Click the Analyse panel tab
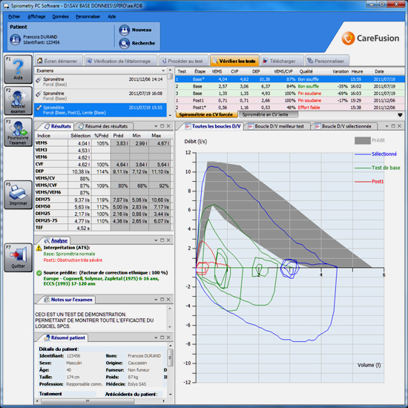The width and height of the screenshot is (408, 408). (56, 240)
